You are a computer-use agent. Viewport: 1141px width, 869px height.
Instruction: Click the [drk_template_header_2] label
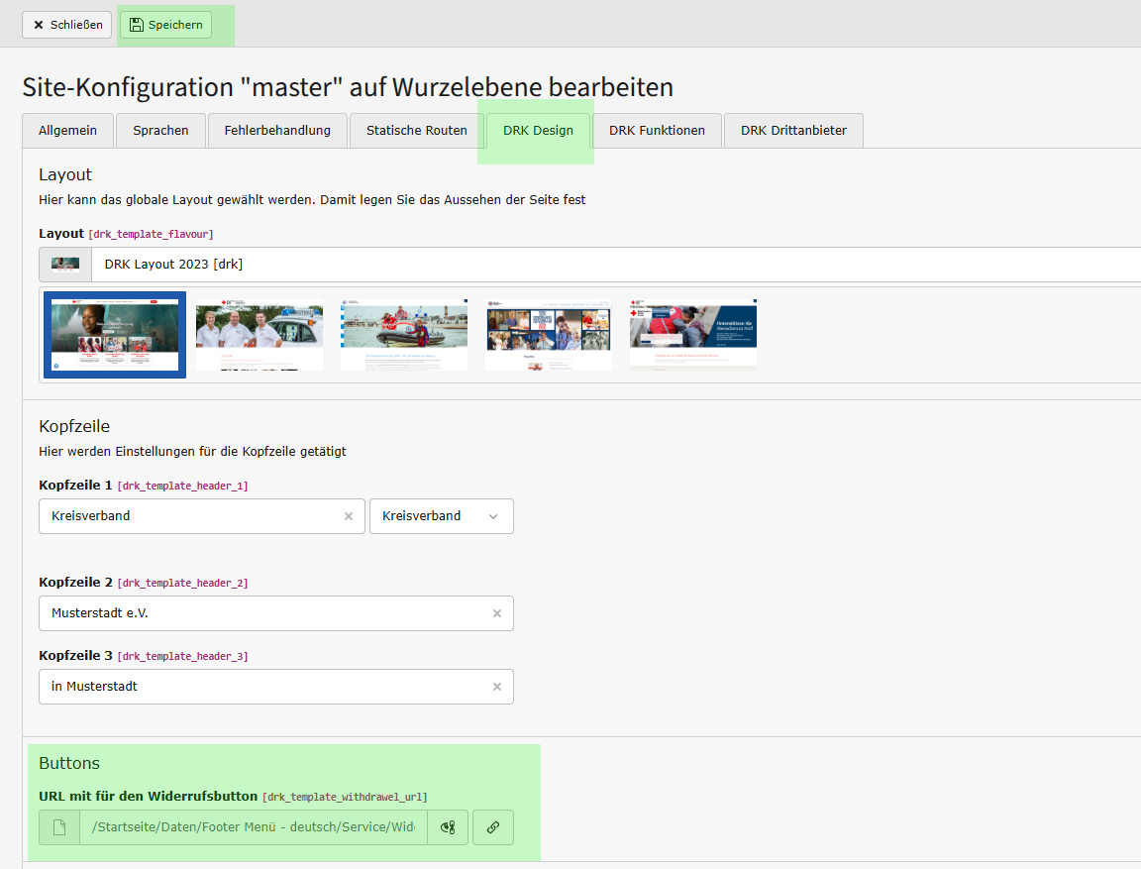182,583
